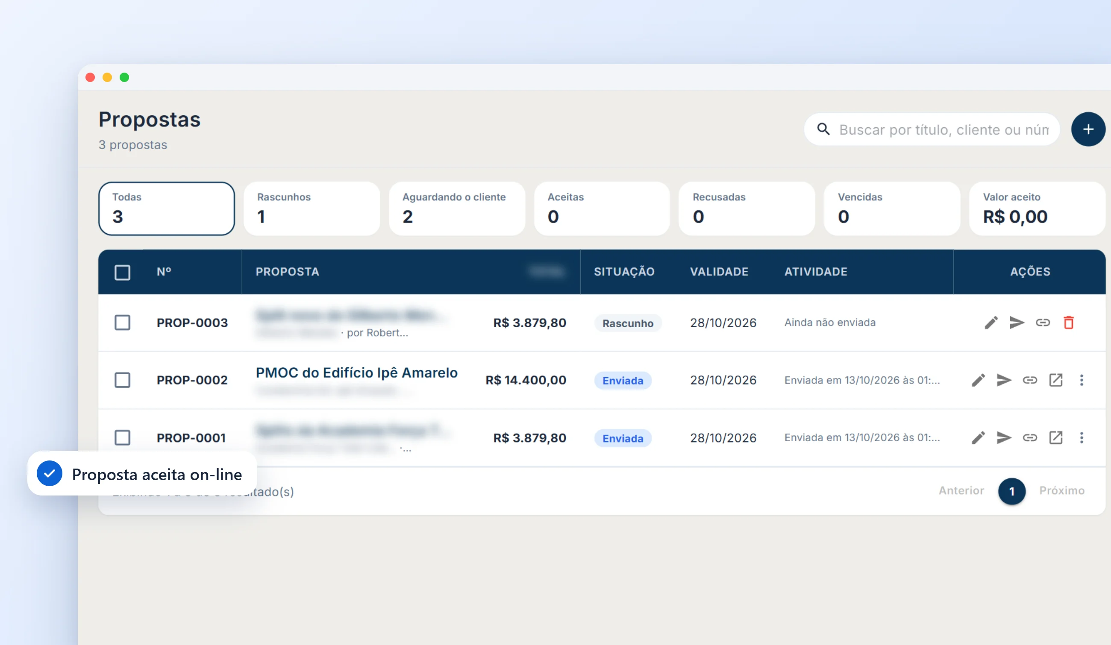1111x645 pixels.
Task: Select page 1 in pagination
Action: (1012, 491)
